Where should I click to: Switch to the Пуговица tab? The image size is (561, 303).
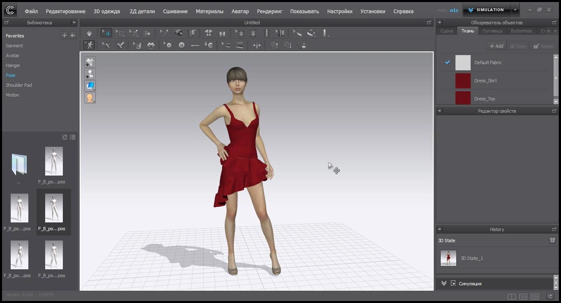click(x=492, y=31)
